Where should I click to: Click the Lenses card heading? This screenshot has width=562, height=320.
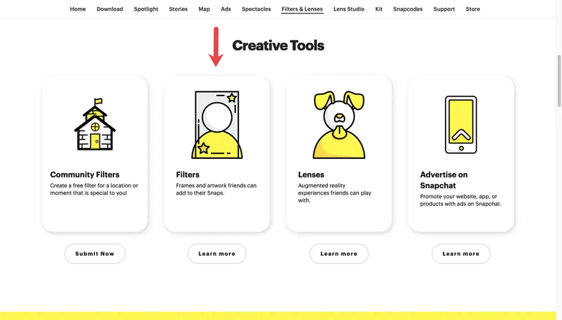pos(311,175)
